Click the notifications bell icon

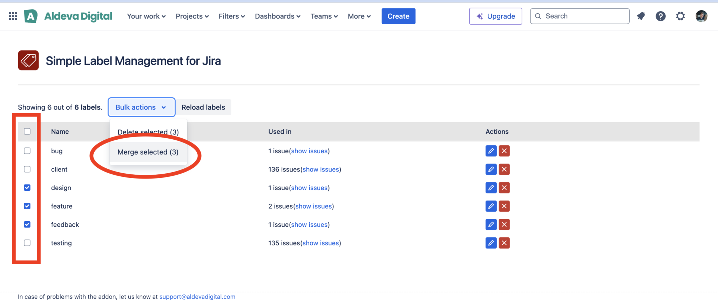tap(641, 16)
